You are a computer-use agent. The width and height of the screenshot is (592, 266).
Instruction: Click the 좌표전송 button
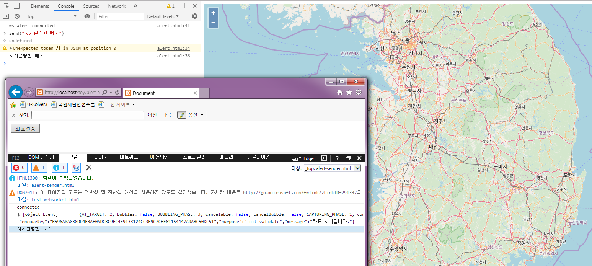[x=25, y=129]
